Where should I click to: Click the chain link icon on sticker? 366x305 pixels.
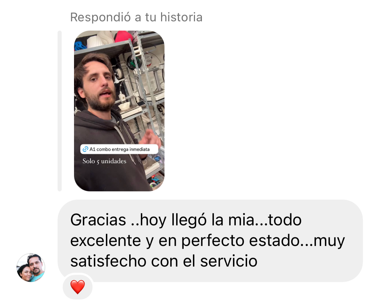85,149
